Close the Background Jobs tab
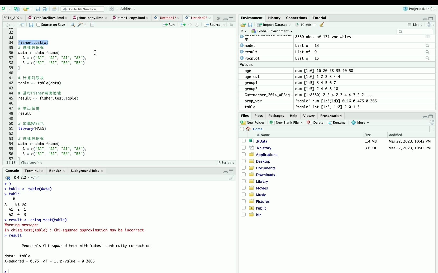The image size is (438, 273). coord(102,171)
